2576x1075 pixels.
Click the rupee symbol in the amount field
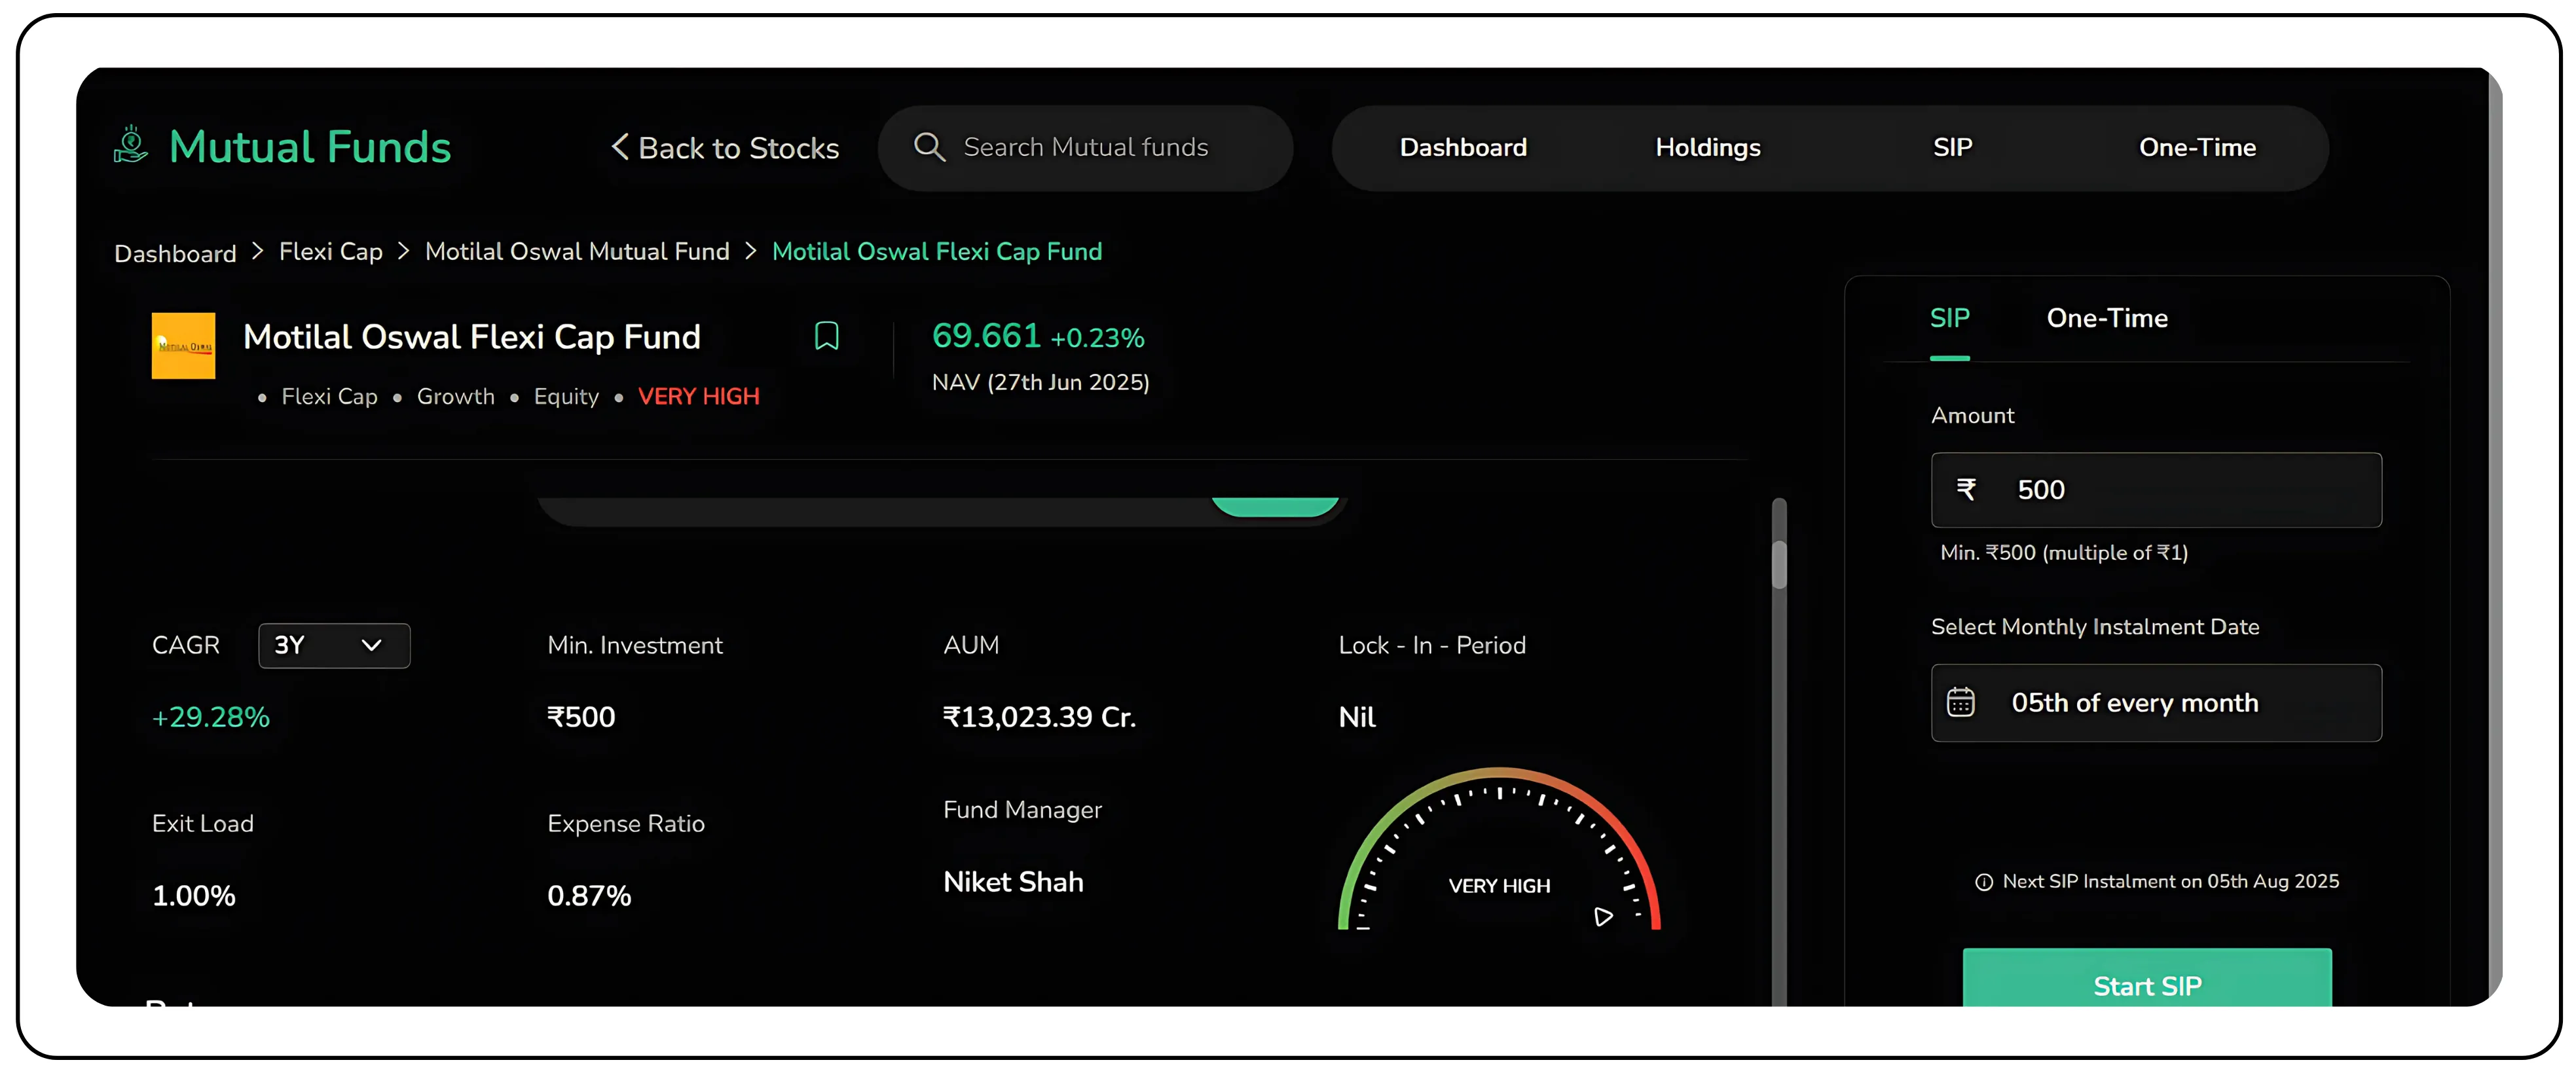pyautogui.click(x=1966, y=489)
